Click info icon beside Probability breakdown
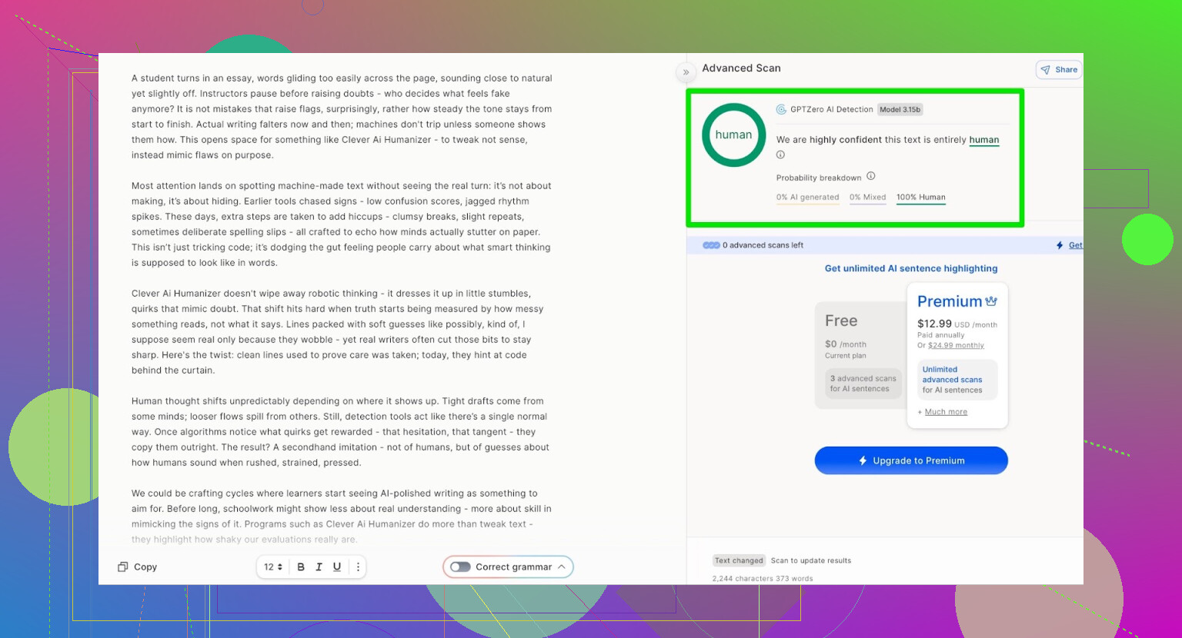Image resolution: width=1182 pixels, height=638 pixels. pos(871,177)
